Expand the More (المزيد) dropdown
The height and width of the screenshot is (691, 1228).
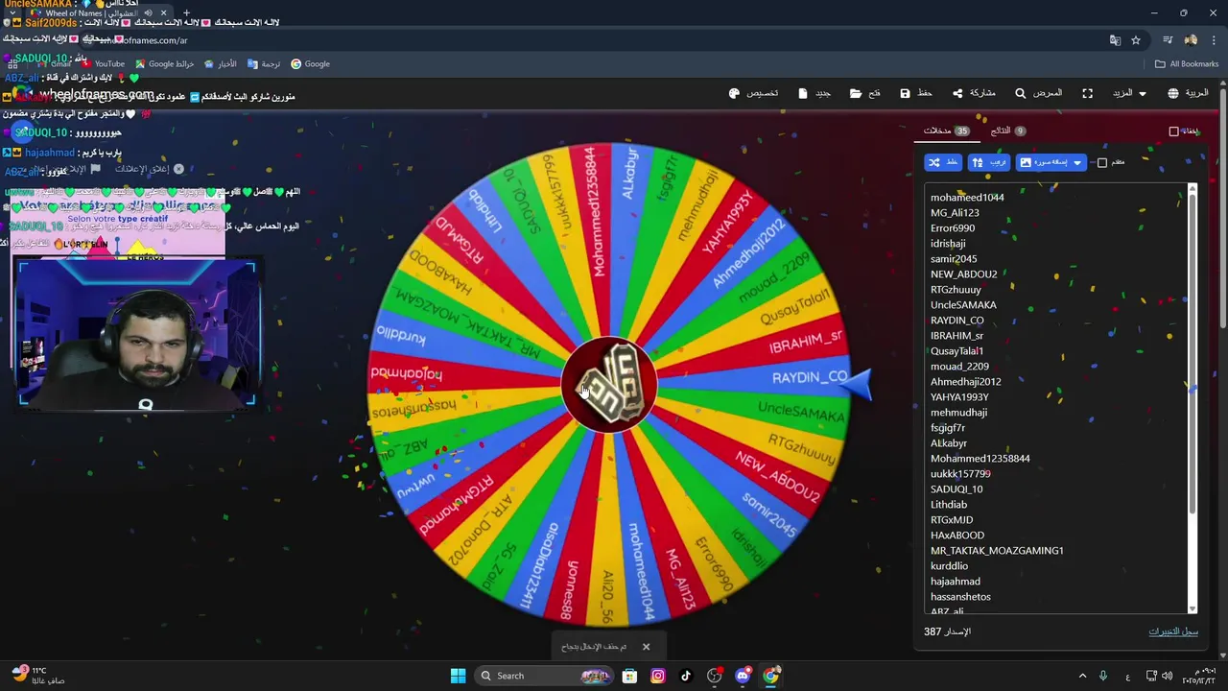[1129, 93]
